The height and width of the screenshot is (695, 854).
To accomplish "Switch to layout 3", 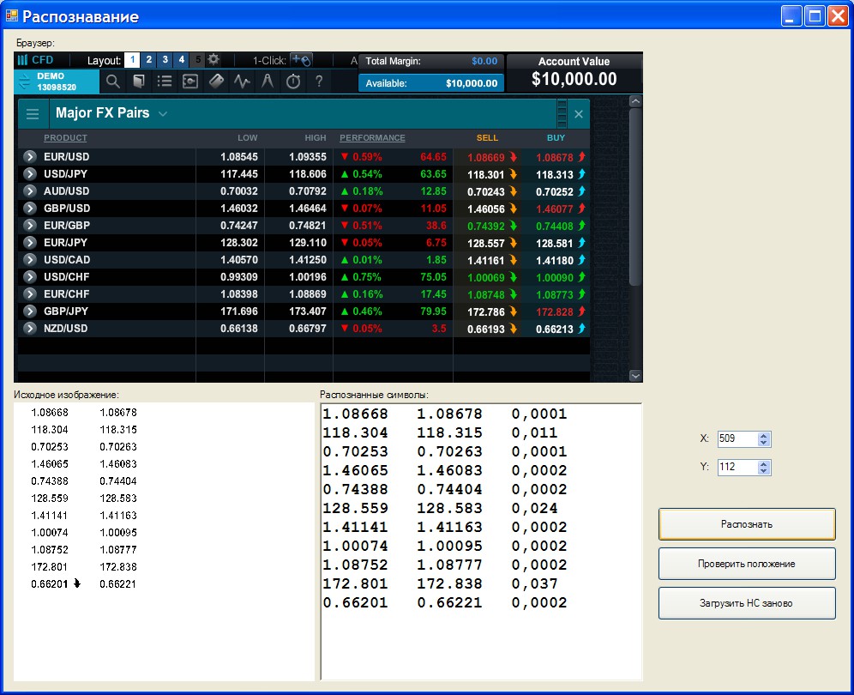I will [165, 59].
